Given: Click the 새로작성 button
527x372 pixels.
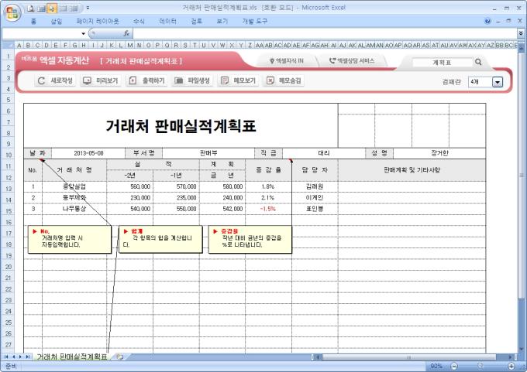Looking at the screenshot, I should 55,80.
